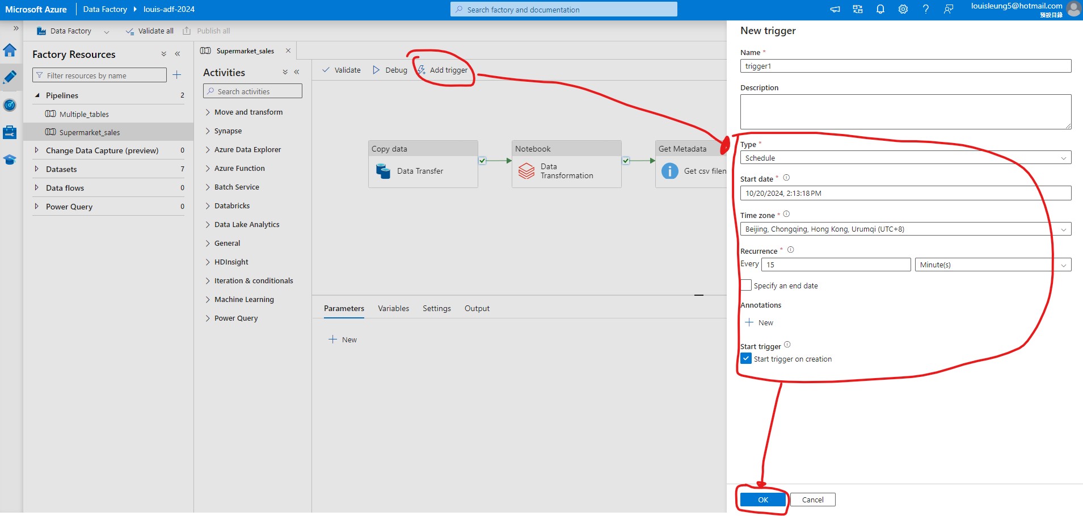Select the Settings tab below the canvas
1083x516 pixels.
(x=436, y=308)
